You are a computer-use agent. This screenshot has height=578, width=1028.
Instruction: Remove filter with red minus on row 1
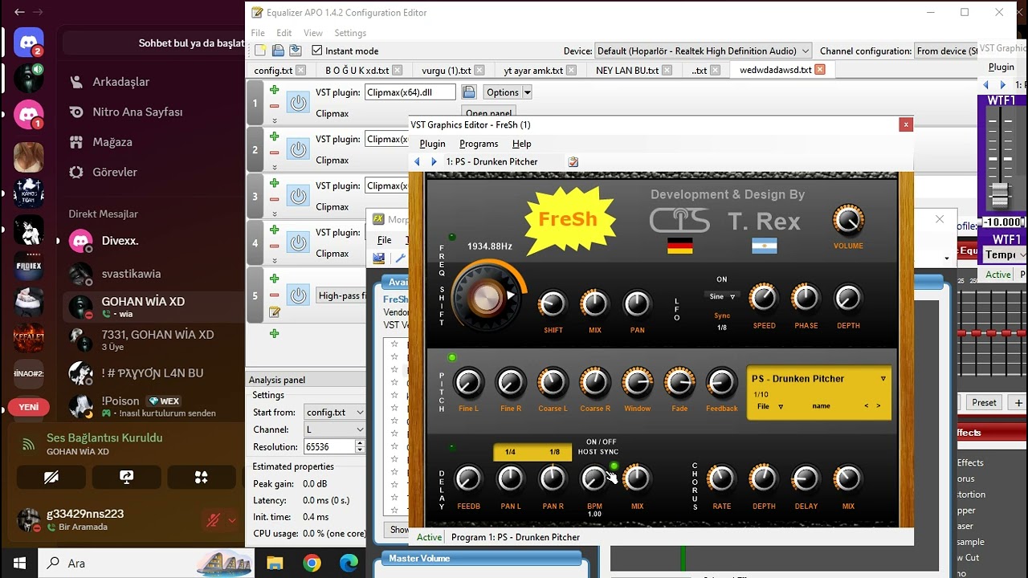coord(275,106)
